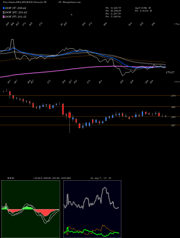180x238 pixels.
Task: Click the blue DOW ST legend swatch
Action: [4, 8]
